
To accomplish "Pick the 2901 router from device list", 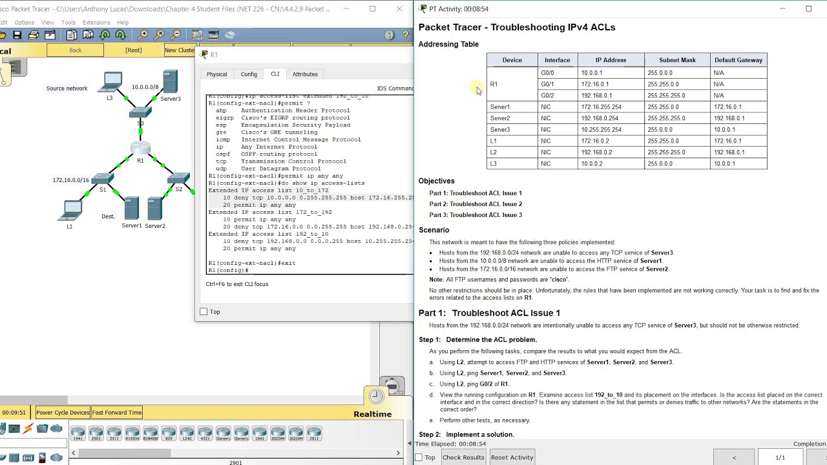I will (96, 433).
